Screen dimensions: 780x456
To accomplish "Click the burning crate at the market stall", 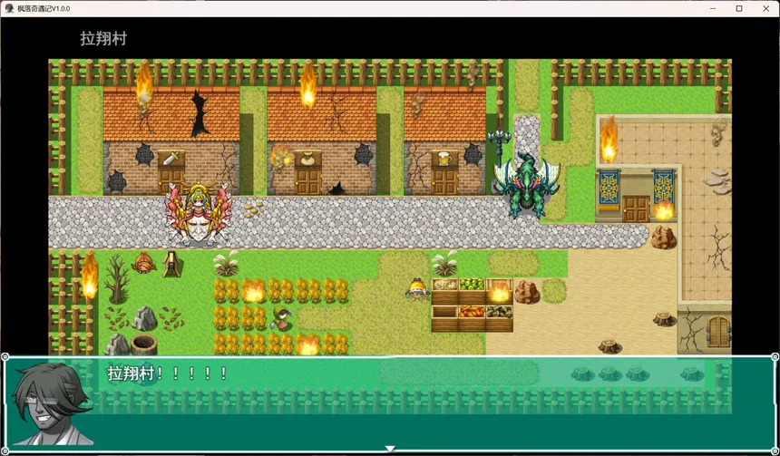I will (499, 291).
